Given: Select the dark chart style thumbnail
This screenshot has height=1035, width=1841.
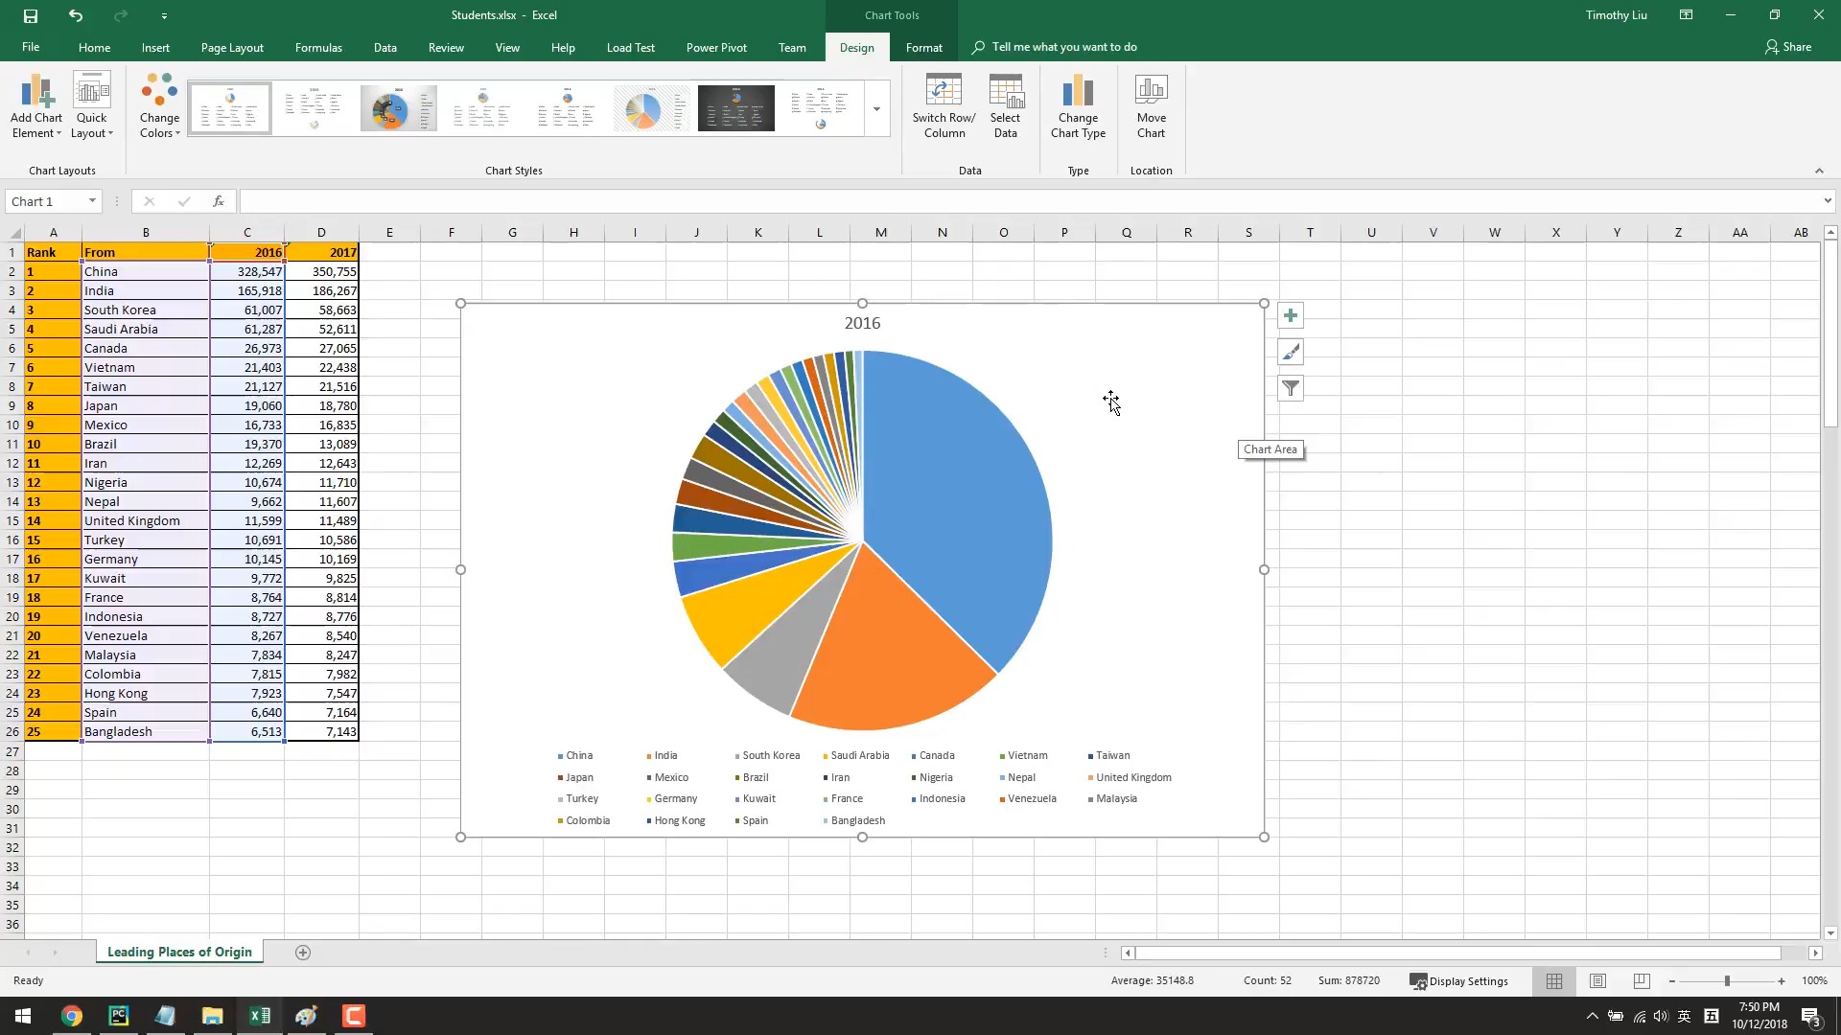Looking at the screenshot, I should tap(735, 108).
